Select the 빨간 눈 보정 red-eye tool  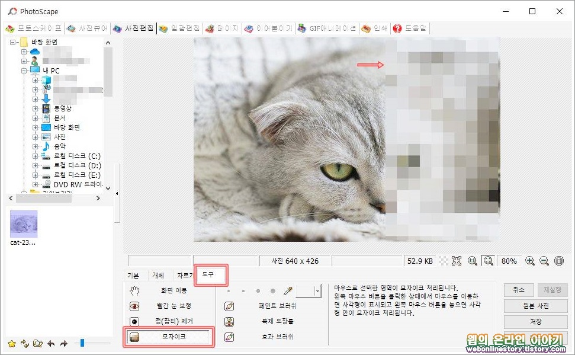click(x=169, y=306)
